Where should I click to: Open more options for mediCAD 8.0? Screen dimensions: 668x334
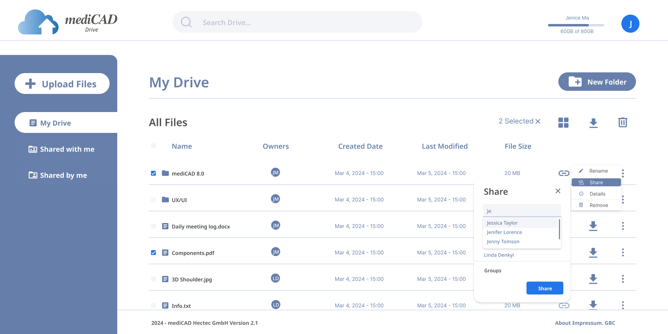point(623,173)
